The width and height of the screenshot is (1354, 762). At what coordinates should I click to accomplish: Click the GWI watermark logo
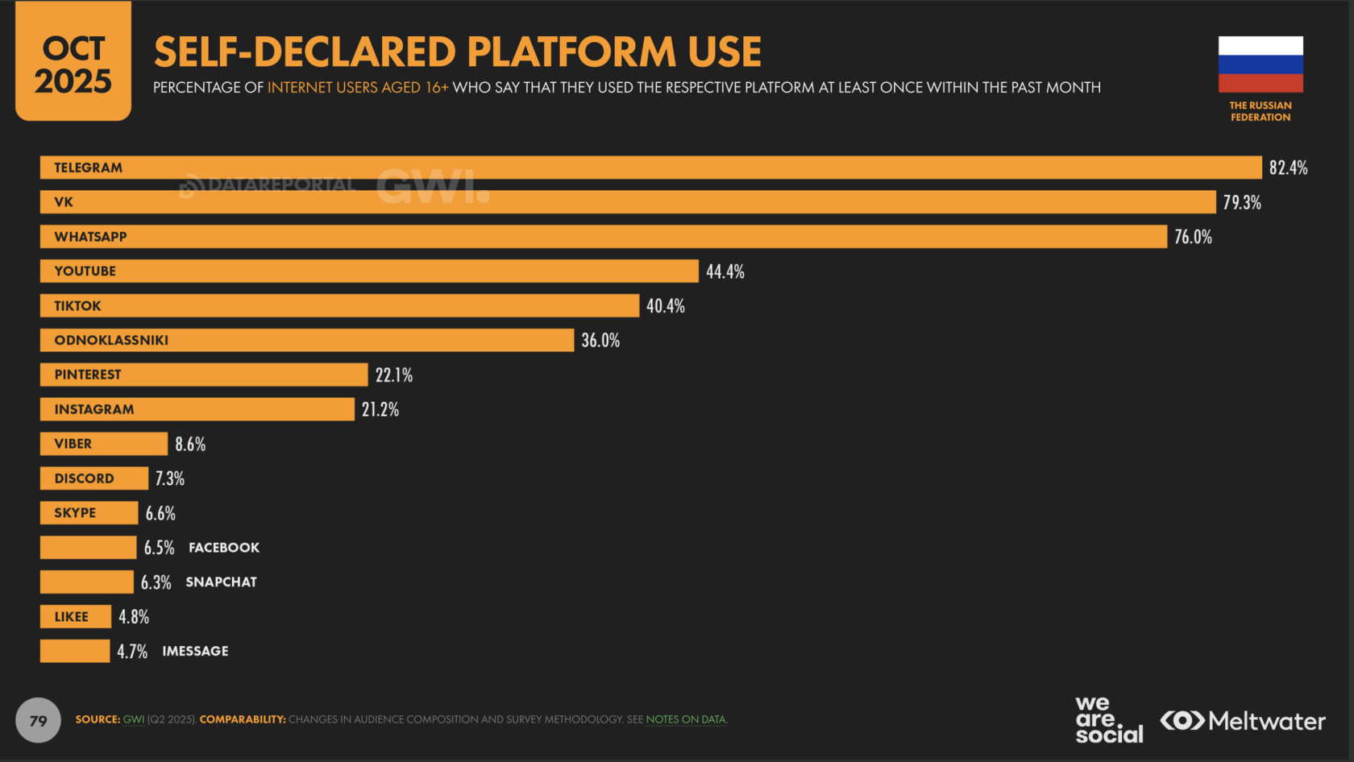pos(433,186)
